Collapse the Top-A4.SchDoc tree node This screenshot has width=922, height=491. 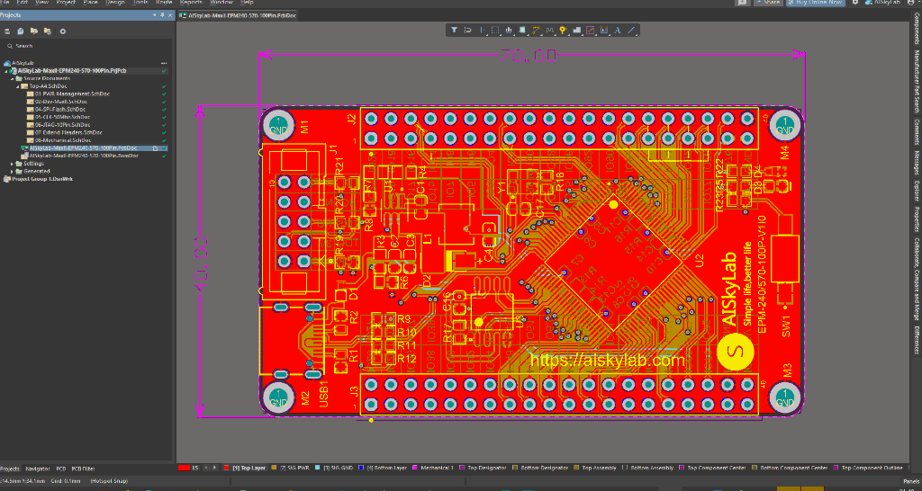tap(18, 85)
